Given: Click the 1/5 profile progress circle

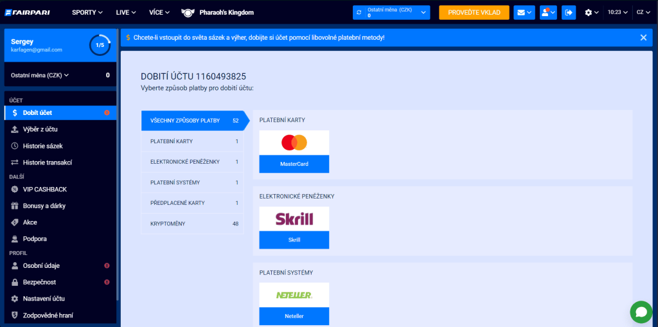Looking at the screenshot, I should tap(100, 45).
